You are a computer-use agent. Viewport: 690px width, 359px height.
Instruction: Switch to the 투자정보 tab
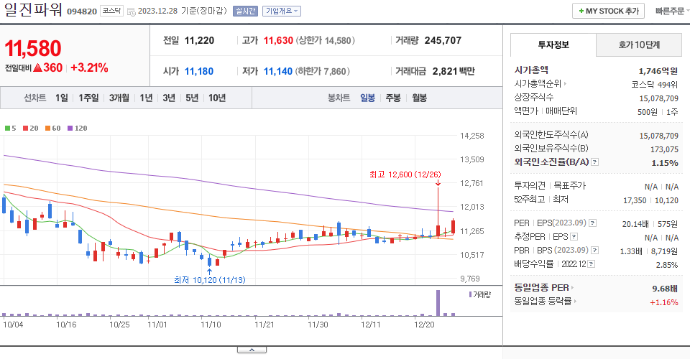tap(553, 45)
